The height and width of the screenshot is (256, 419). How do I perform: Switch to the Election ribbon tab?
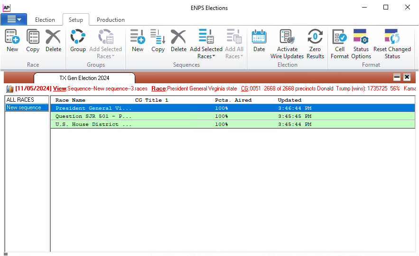tap(45, 20)
